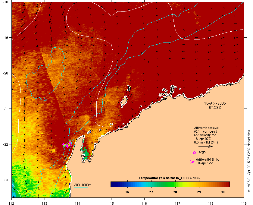Image resolution: width=253 pixels, height=205 pixels.
Task: Click the latitude axis label -22
Action: [5, 144]
